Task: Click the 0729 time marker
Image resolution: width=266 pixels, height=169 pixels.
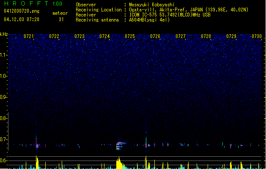Action: point(231,36)
